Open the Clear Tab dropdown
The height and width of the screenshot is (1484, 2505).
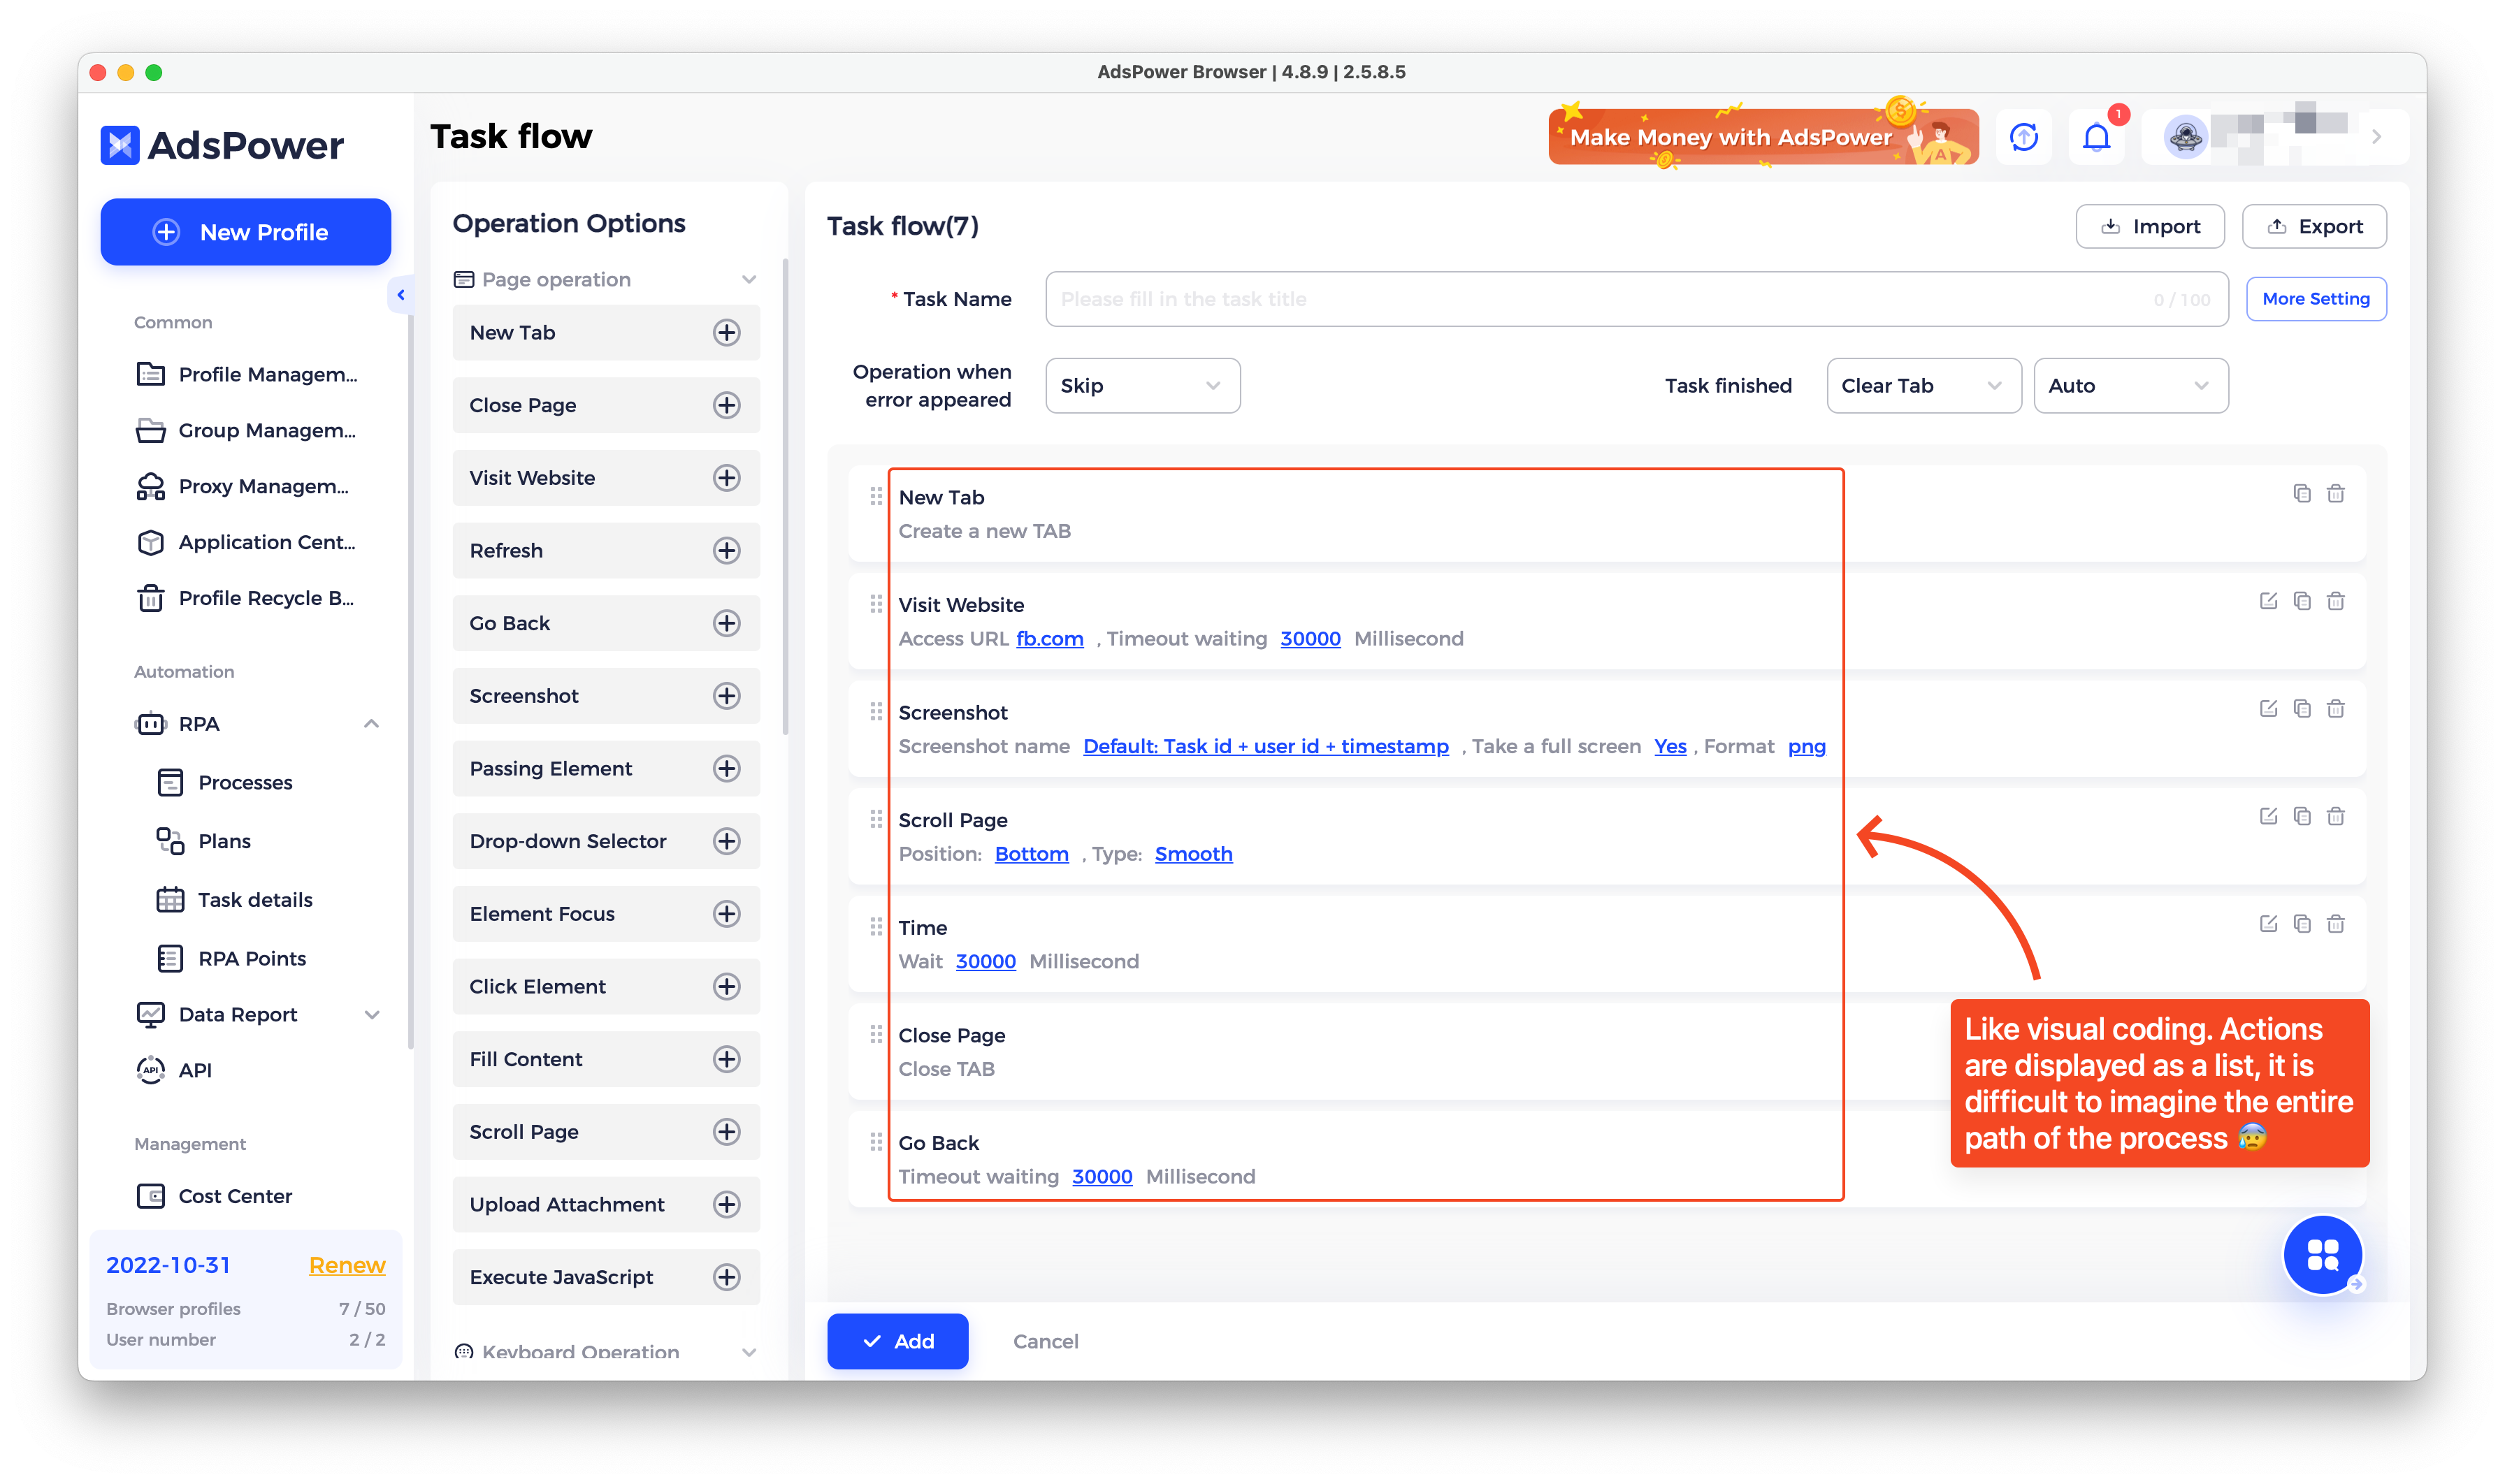click(1923, 386)
